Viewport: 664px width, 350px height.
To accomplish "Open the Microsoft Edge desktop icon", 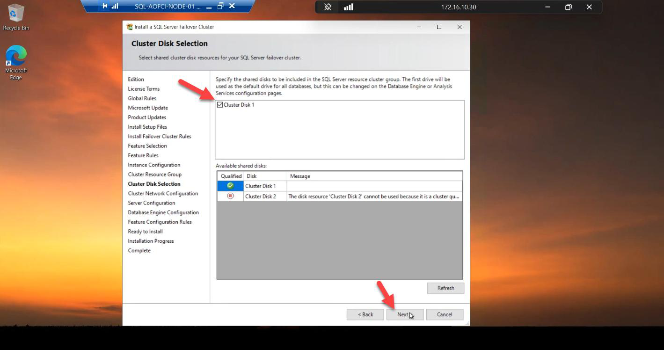I will click(16, 62).
